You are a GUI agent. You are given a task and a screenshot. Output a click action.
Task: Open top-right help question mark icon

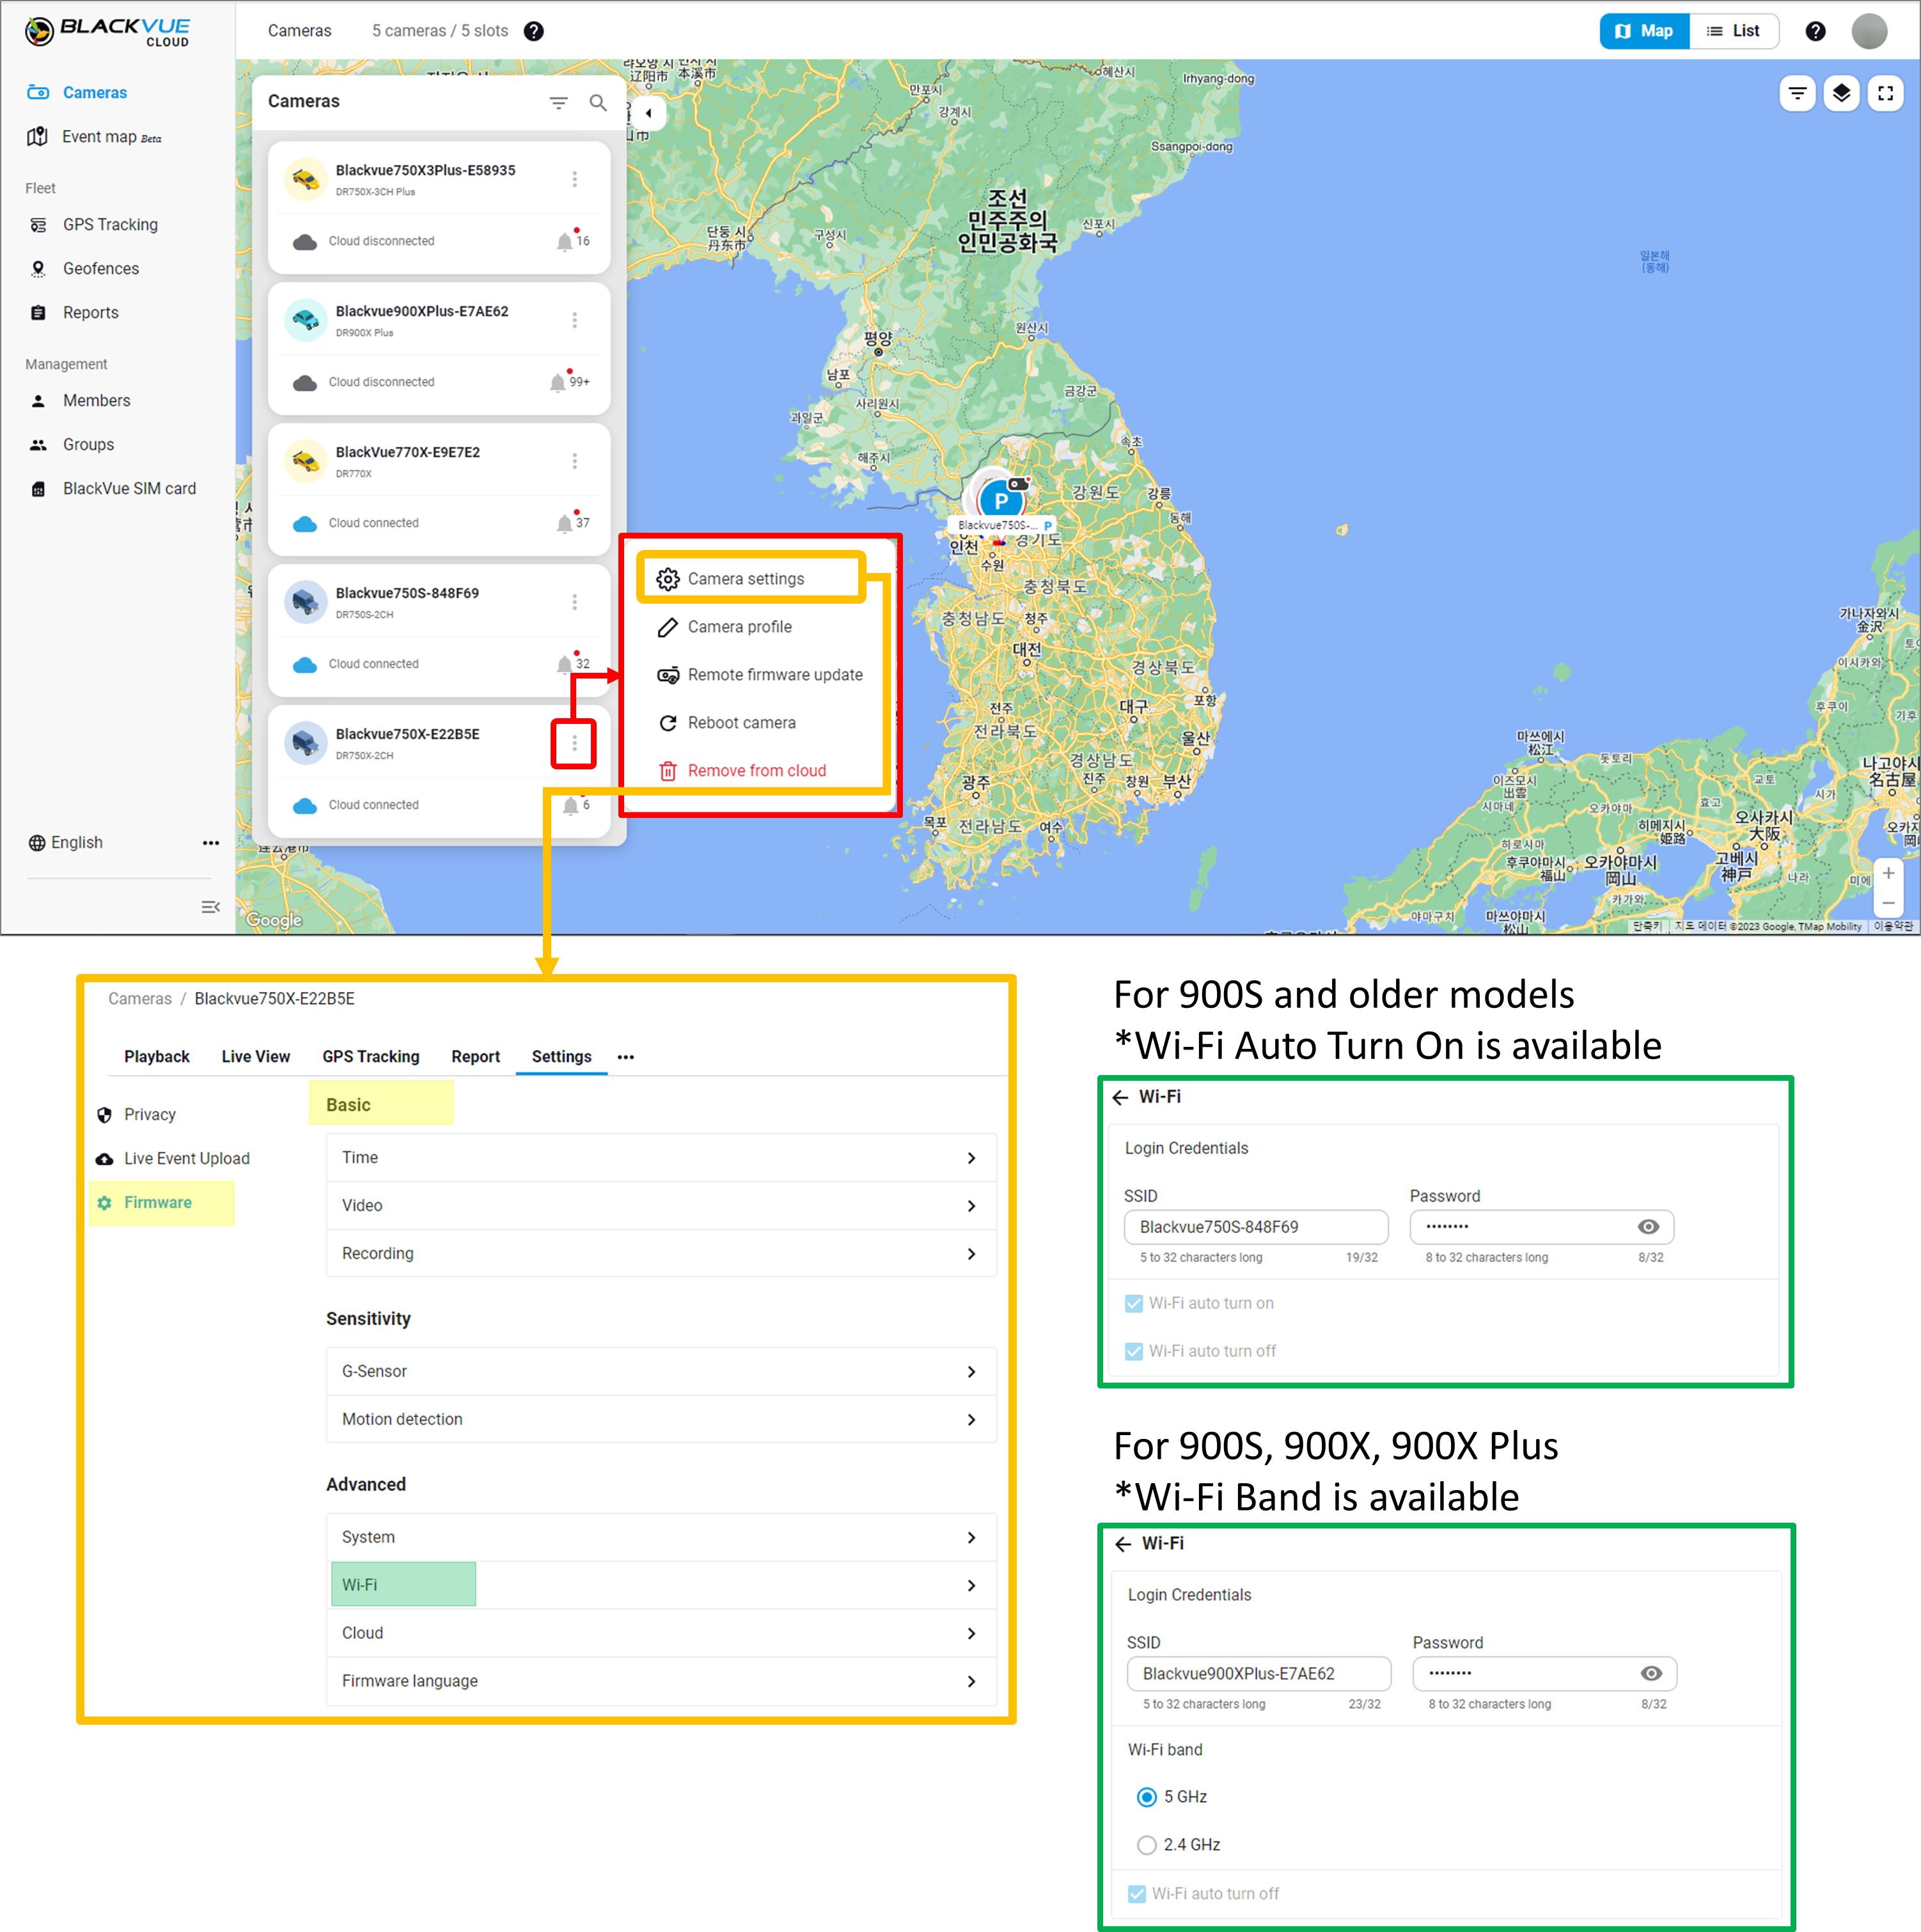(x=1815, y=31)
